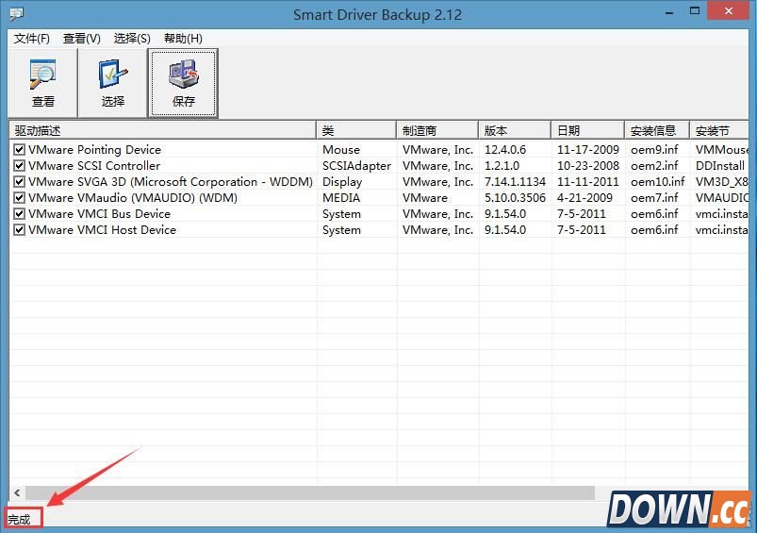Open the 选择(S) menu
The image size is (757, 533).
tap(132, 39)
